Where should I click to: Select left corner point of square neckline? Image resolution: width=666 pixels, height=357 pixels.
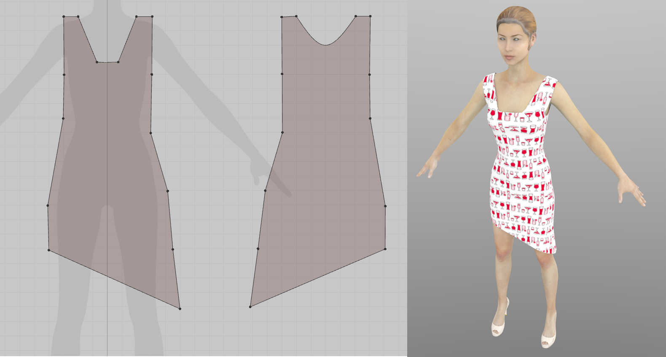(97, 62)
